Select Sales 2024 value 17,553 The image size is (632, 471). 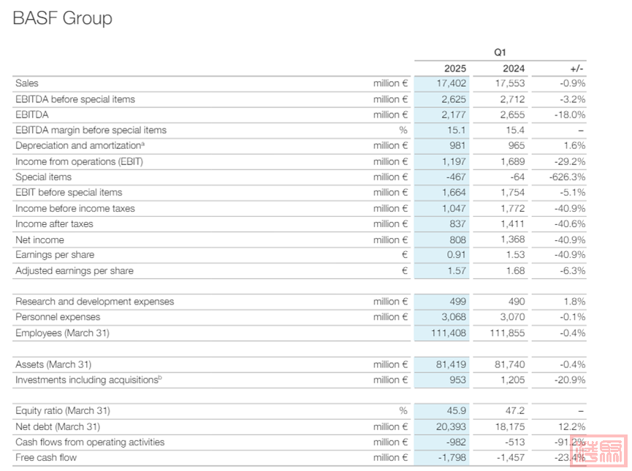pyautogui.click(x=510, y=83)
